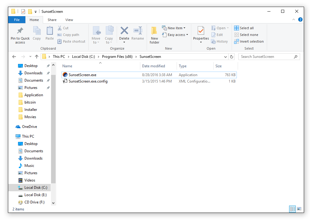Expand the chevron after Program Files (x86)
The image size is (312, 222).
click(x=136, y=57)
